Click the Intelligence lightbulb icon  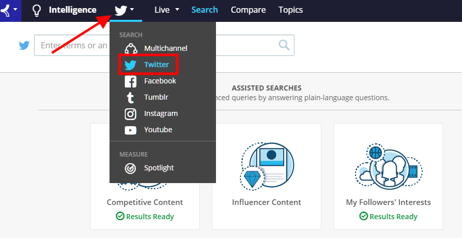click(x=37, y=10)
